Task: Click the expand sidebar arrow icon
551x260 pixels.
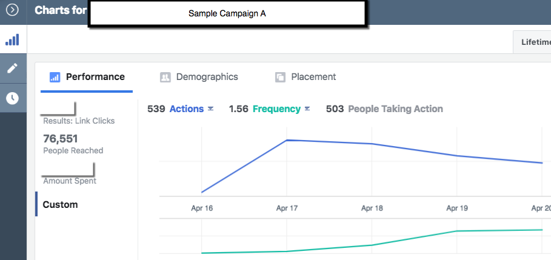Action: tap(12, 10)
